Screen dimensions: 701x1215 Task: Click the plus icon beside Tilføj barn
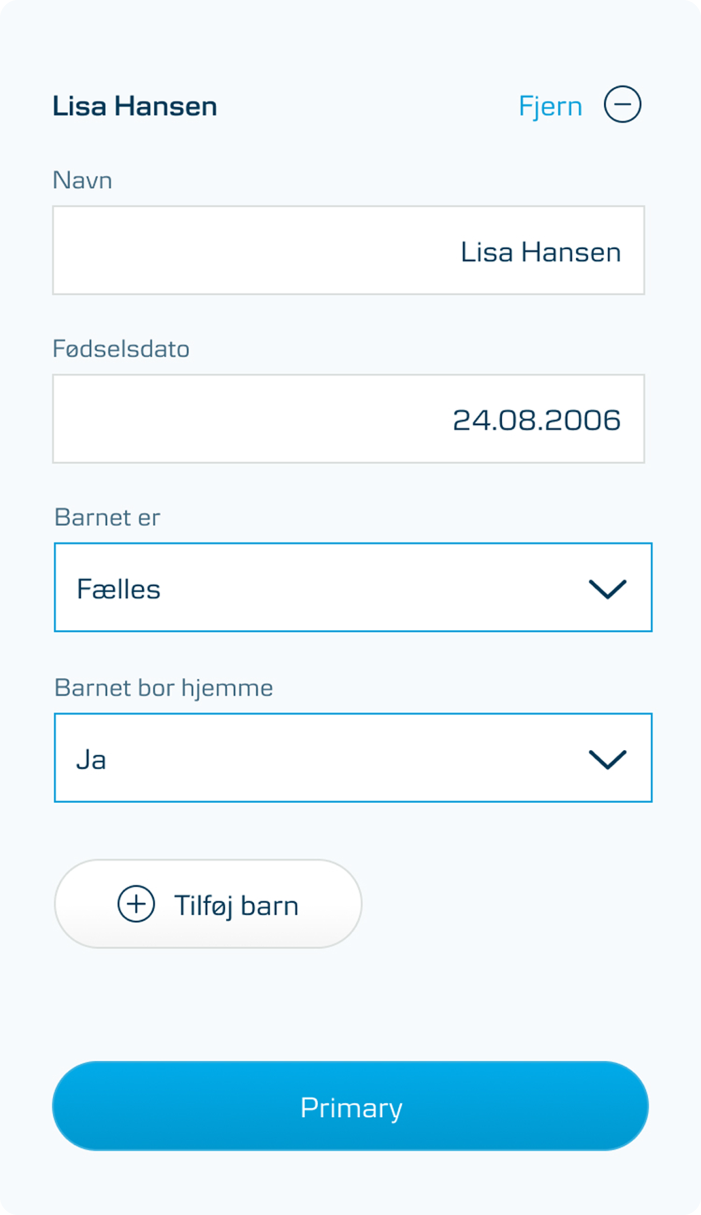(x=136, y=904)
